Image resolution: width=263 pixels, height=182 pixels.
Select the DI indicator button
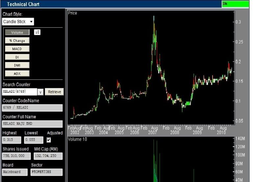click(x=17, y=57)
